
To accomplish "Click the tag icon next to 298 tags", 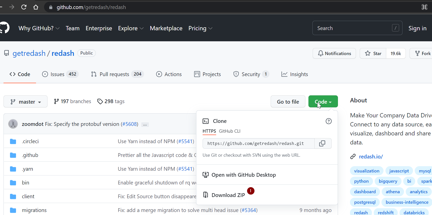I will click(100, 101).
